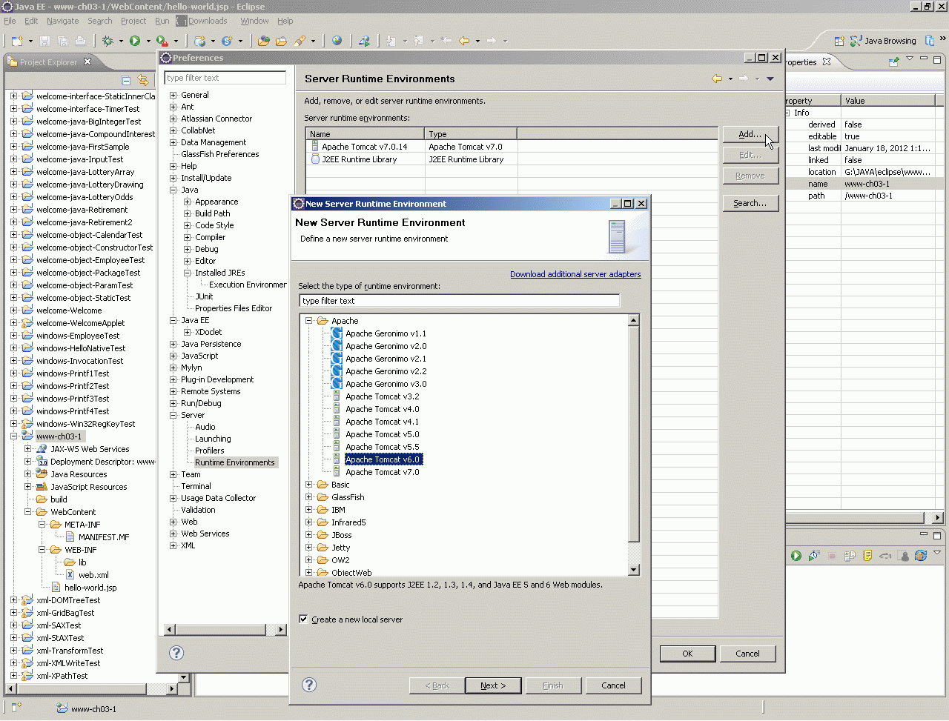949x721 pixels.
Task: Expand the Web Services node in Preferences tree
Action: coord(173,534)
